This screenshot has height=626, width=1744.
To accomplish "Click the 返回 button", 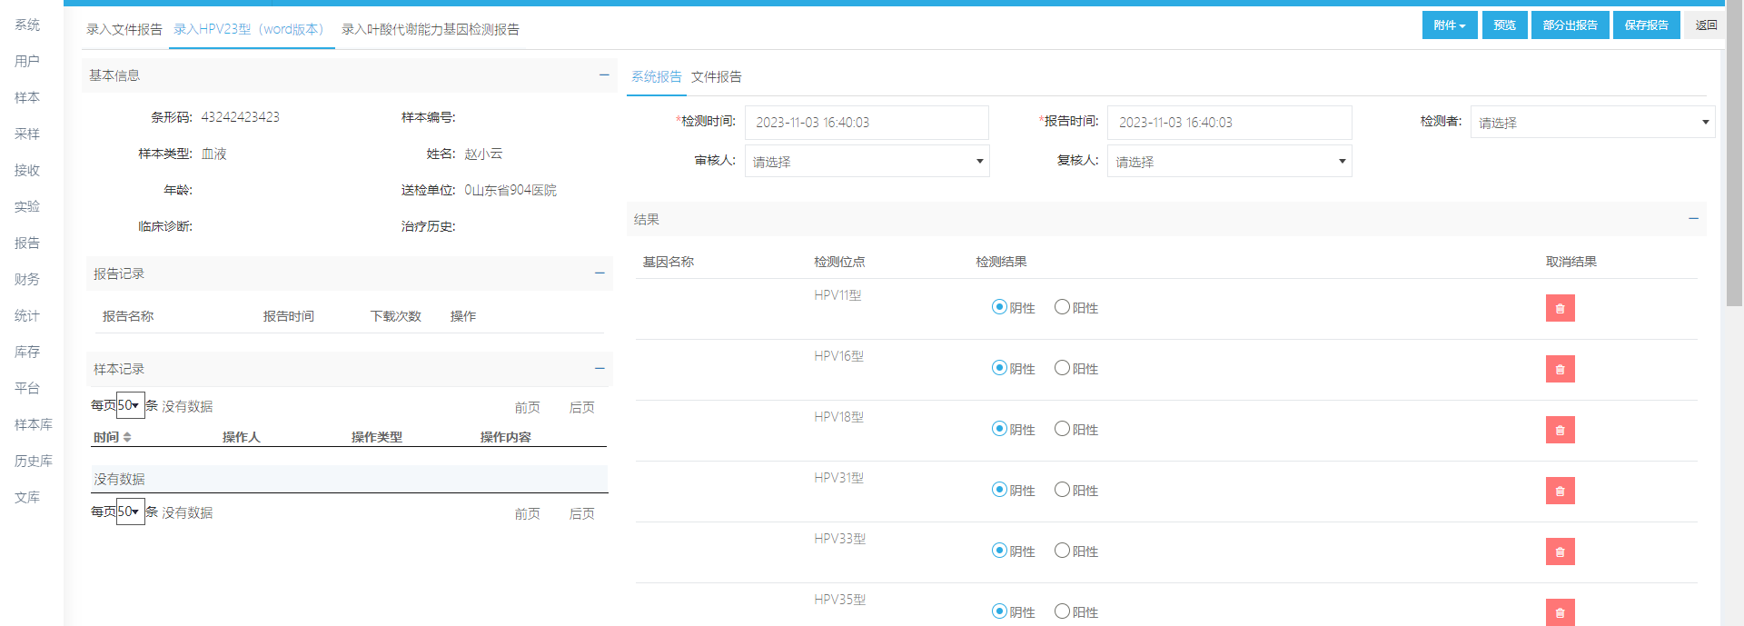I will pos(1706,25).
